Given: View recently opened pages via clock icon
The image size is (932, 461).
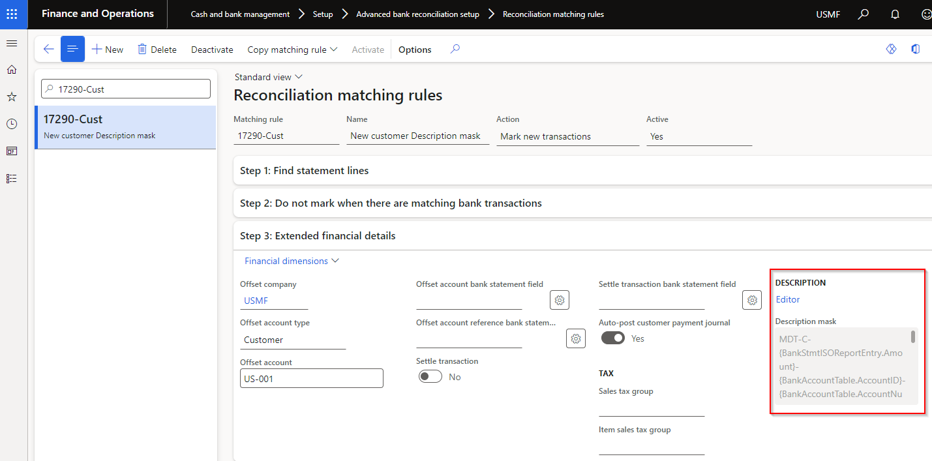Looking at the screenshot, I should (x=12, y=124).
